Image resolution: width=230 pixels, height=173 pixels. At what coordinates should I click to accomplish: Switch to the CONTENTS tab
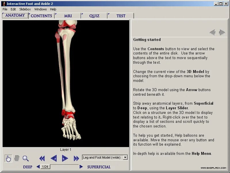click(41, 16)
